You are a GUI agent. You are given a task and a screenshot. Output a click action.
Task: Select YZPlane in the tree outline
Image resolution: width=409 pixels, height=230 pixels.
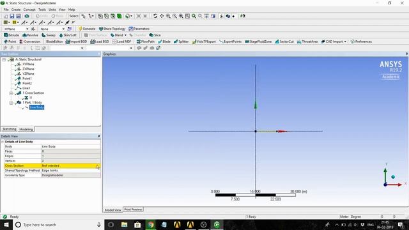(x=28, y=74)
